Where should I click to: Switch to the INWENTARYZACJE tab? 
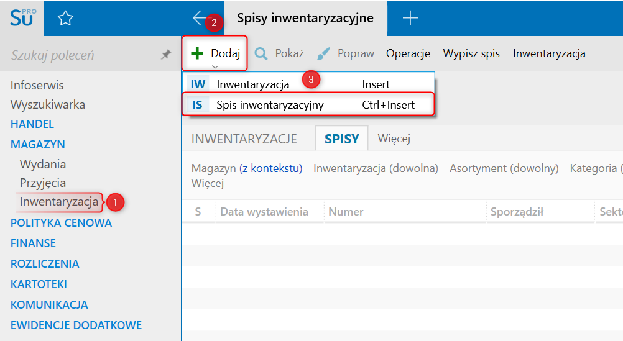tap(244, 139)
